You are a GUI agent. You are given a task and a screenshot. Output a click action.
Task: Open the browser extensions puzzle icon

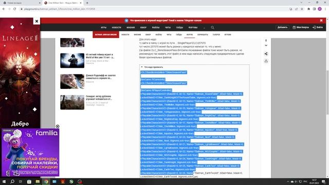pos(308,9)
